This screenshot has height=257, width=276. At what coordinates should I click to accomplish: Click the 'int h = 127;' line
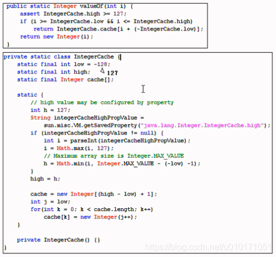[x=50, y=110]
